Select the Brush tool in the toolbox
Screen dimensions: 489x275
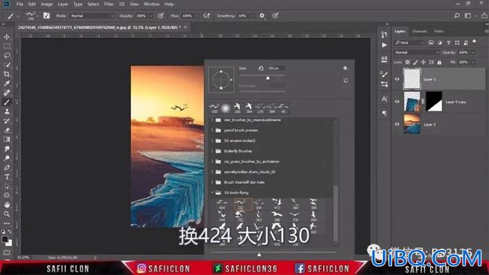coord(6,102)
